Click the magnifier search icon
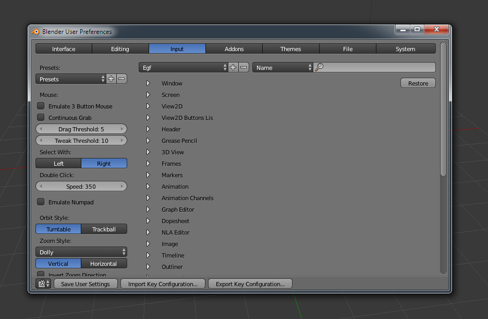Screen dimensions: 488x319 (319, 67)
